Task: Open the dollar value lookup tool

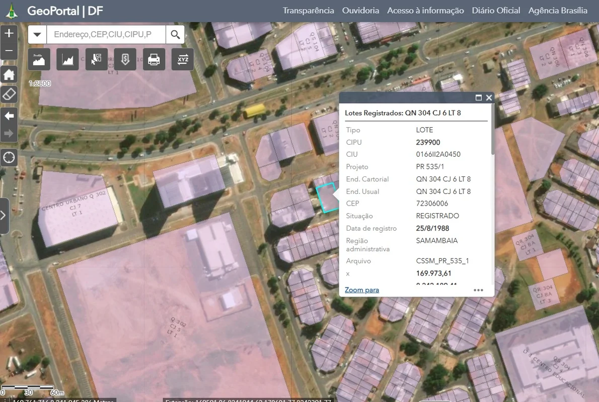Action: click(x=125, y=60)
